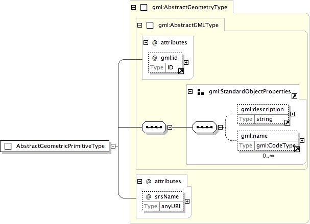The height and width of the screenshot is (224, 310).
Task: Click the gml:AbstractGeometryType square box icon
Action: tap(144, 7)
